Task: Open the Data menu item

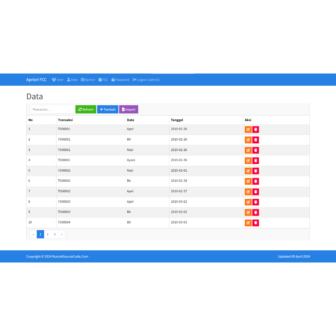Action: [x=72, y=80]
